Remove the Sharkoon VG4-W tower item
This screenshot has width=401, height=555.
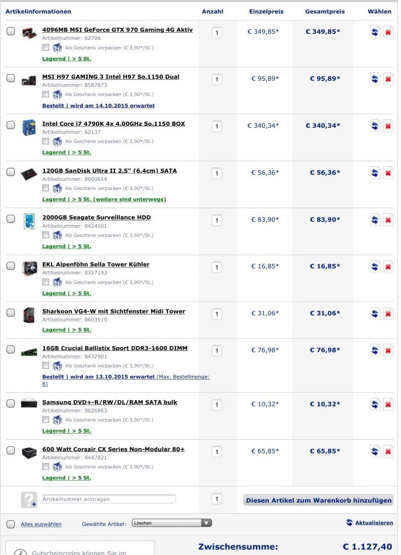tap(388, 314)
